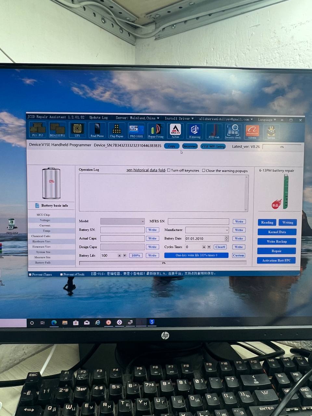Open the BGA110 P11 tool
This screenshot has height=416, width=312.
(57, 130)
